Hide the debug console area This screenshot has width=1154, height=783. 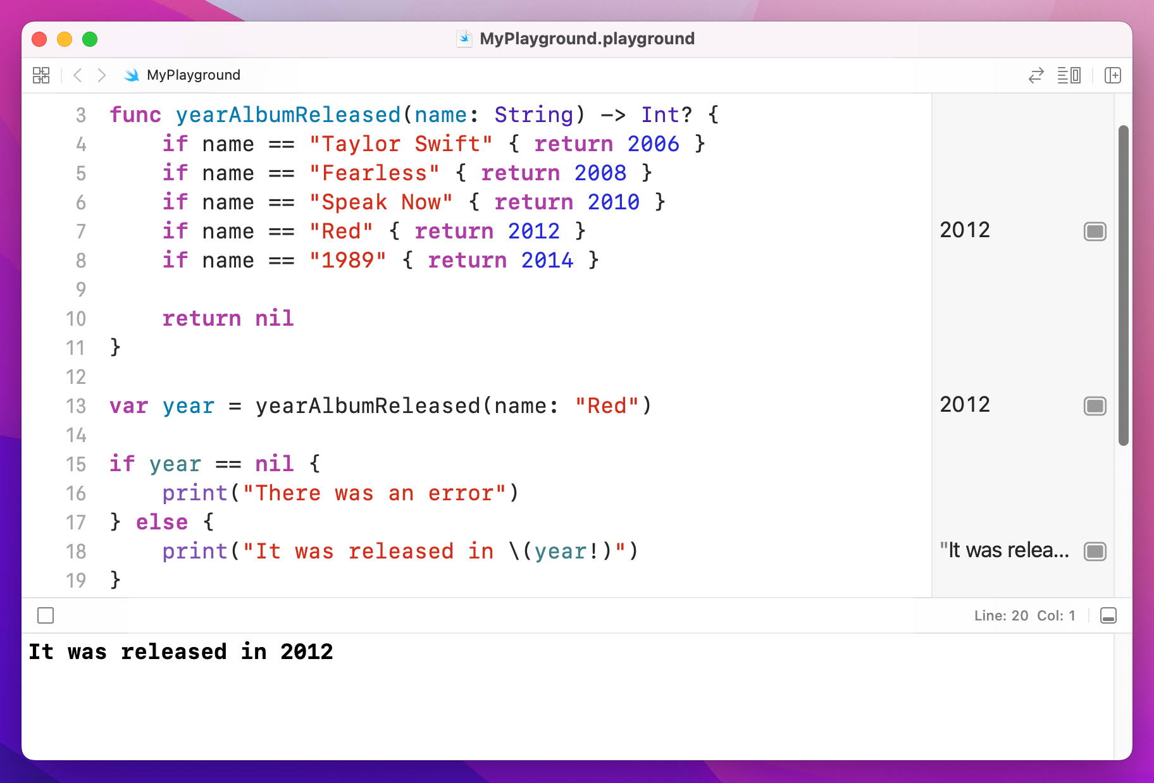coord(1107,615)
